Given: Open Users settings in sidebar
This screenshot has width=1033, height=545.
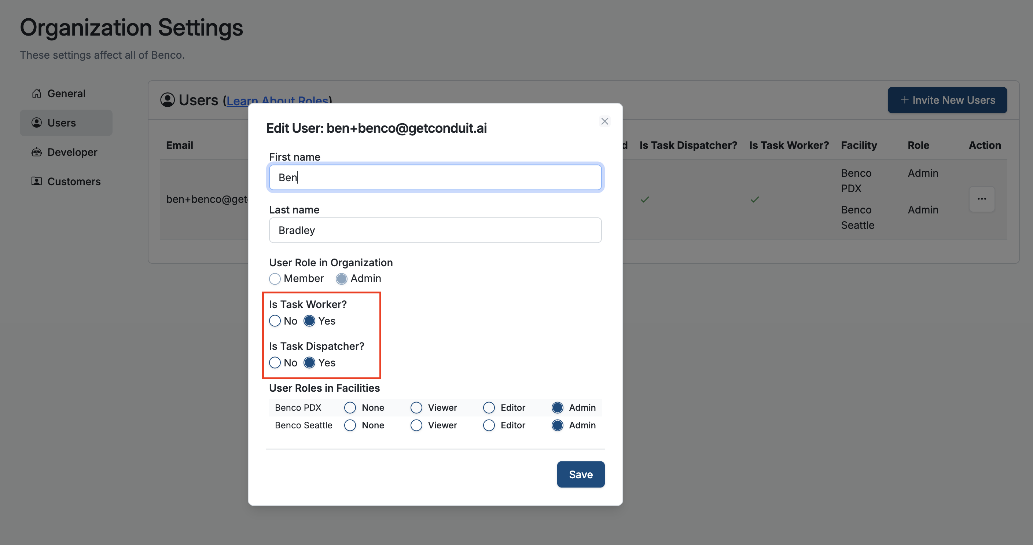Looking at the screenshot, I should click(x=66, y=123).
